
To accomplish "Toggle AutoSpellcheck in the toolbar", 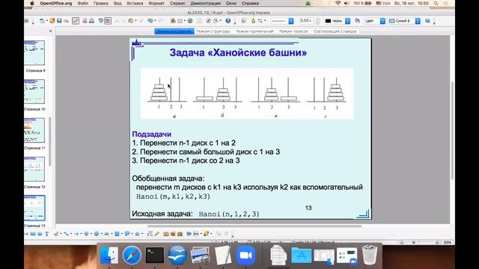I will [x=108, y=21].
